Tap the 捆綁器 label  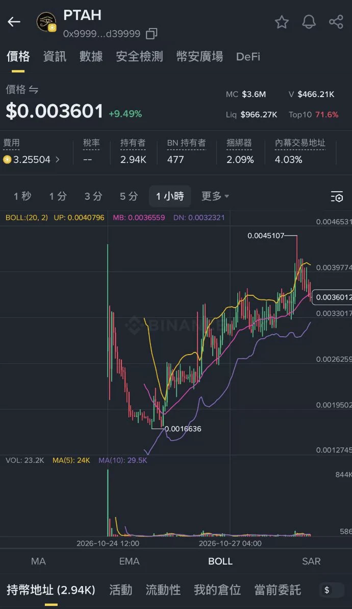239,143
